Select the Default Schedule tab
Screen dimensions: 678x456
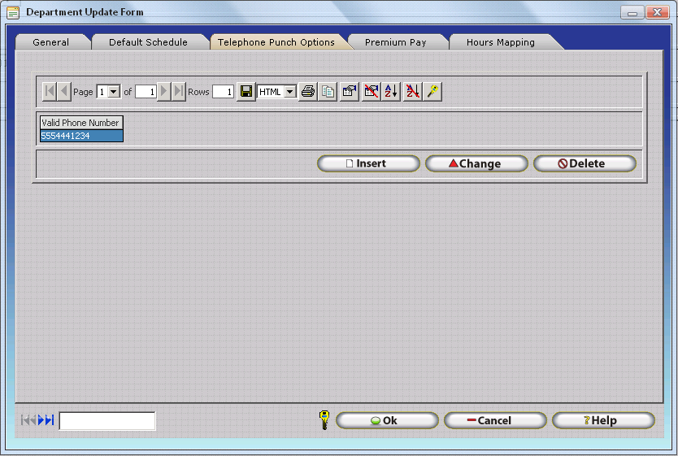point(148,42)
